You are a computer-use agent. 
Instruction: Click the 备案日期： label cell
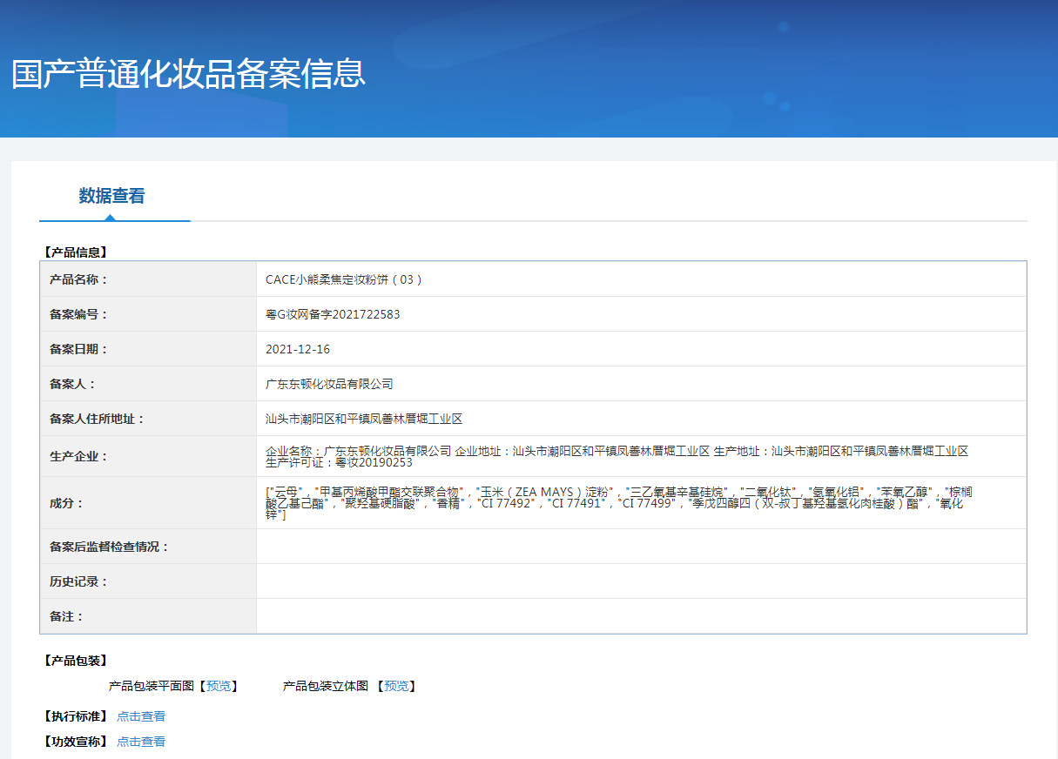pos(148,349)
